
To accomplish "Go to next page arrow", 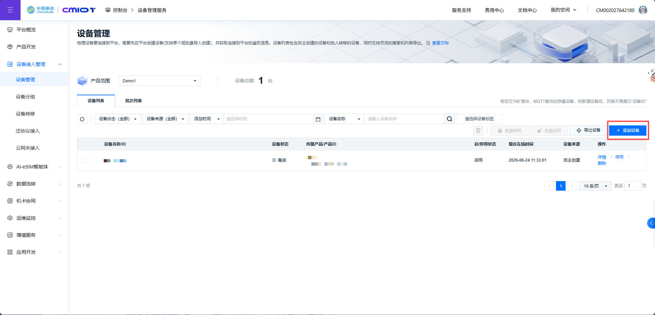I will pyautogui.click(x=572, y=186).
